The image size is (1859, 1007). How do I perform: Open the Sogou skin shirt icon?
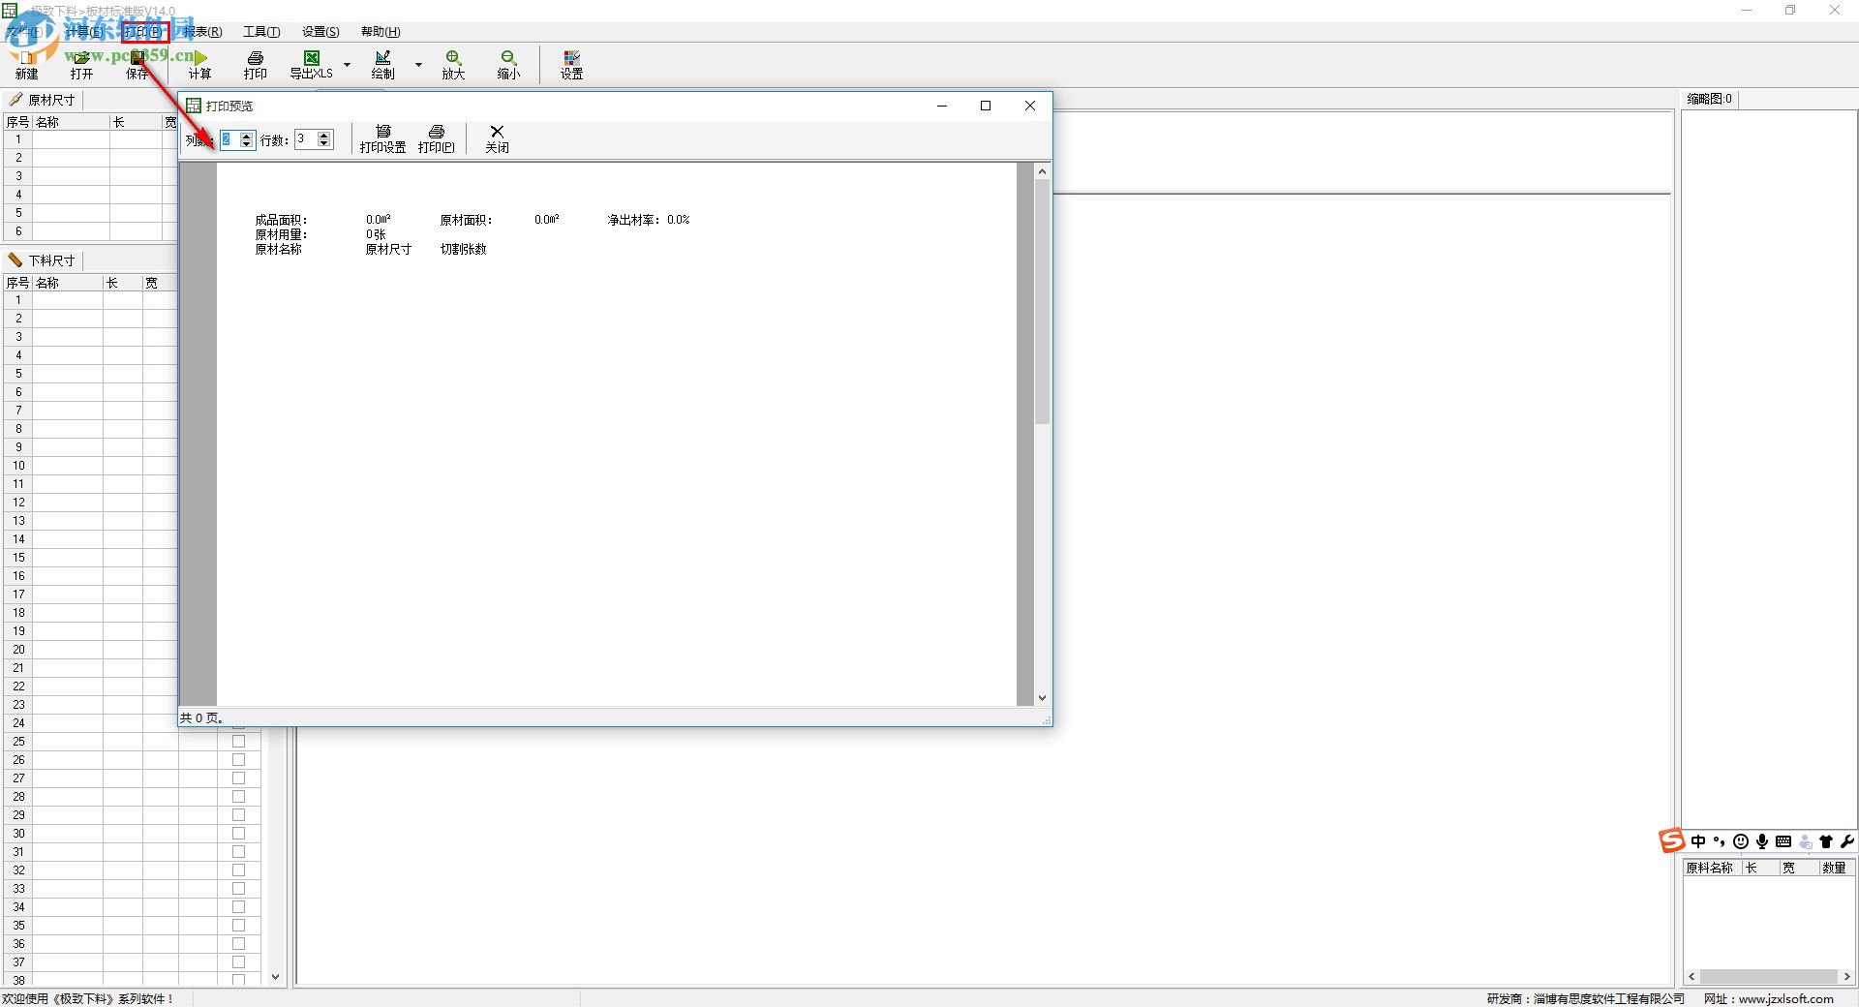pos(1826,841)
